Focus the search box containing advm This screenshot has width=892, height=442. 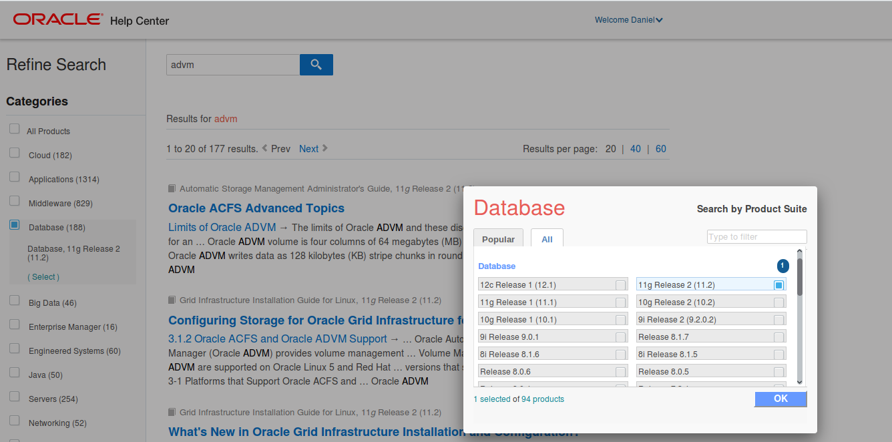pyautogui.click(x=233, y=65)
